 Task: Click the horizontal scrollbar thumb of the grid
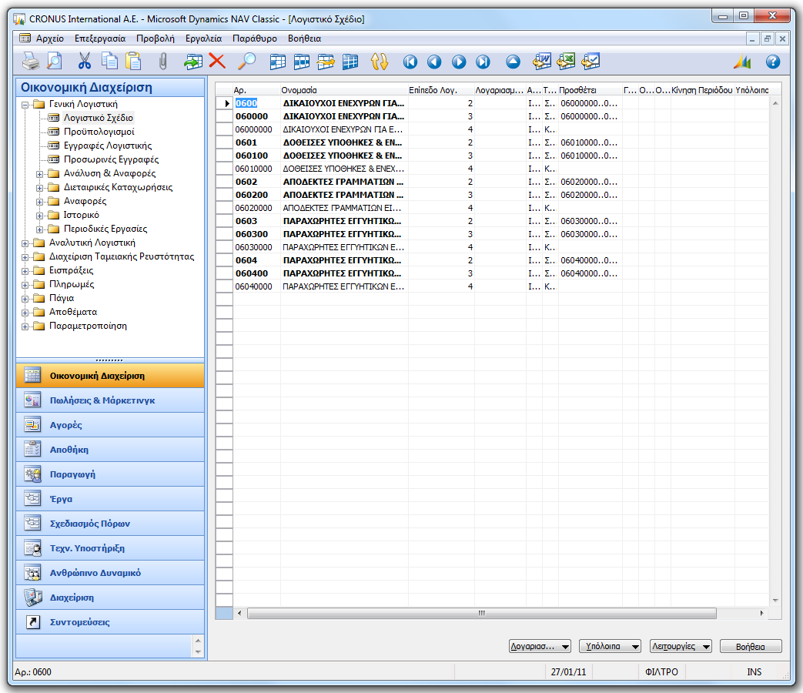(x=481, y=613)
